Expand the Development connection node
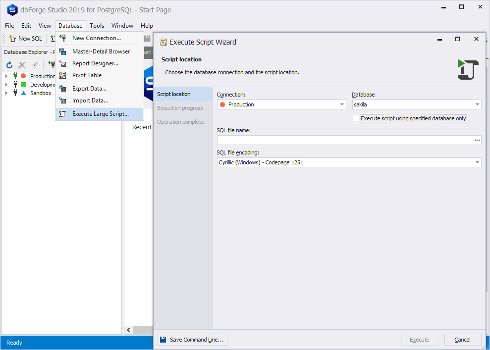This screenshot has width=490, height=350. [x=6, y=84]
